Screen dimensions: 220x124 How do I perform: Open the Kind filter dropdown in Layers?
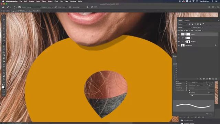pyautogui.click(x=183, y=24)
